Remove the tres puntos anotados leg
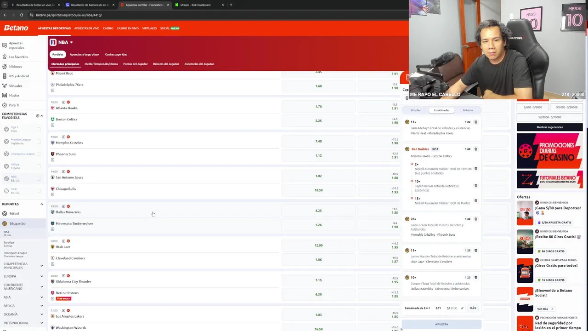The image size is (588, 331). coord(476,169)
